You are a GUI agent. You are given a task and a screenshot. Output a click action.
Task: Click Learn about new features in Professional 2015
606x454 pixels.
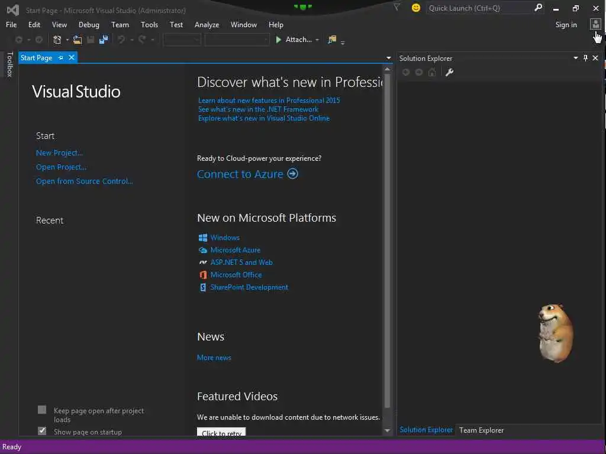269,100
